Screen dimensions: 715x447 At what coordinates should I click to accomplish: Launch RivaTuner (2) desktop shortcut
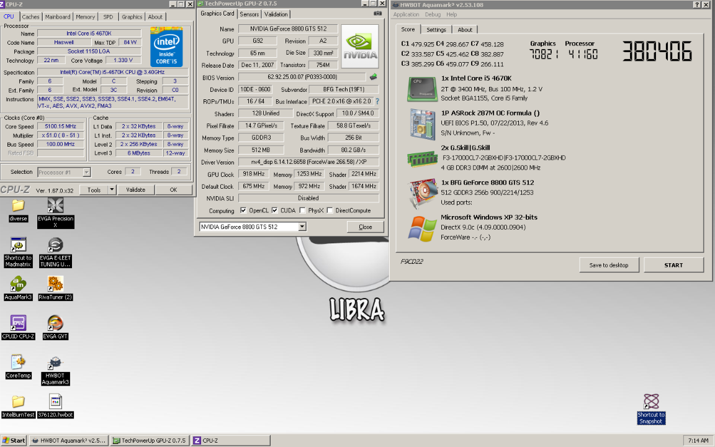55,288
